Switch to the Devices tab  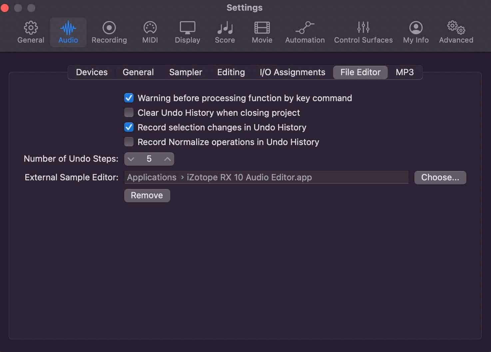click(92, 72)
